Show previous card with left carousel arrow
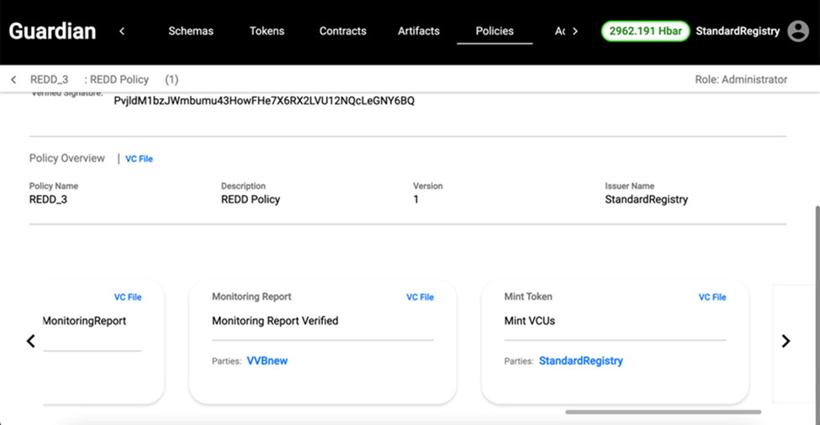Image resolution: width=820 pixels, height=425 pixels. point(31,341)
